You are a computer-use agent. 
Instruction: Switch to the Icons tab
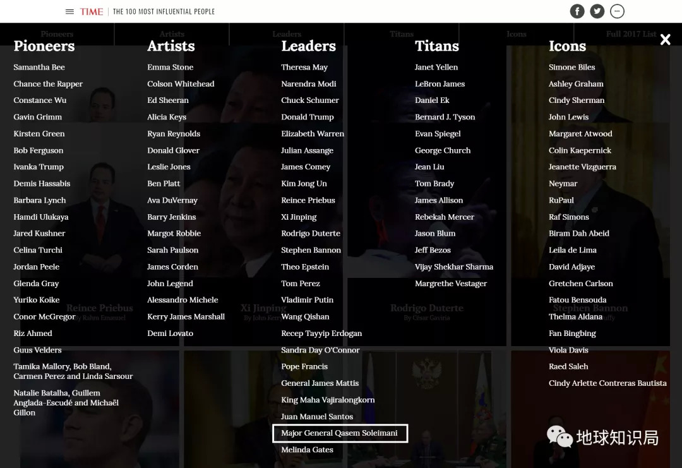click(517, 34)
